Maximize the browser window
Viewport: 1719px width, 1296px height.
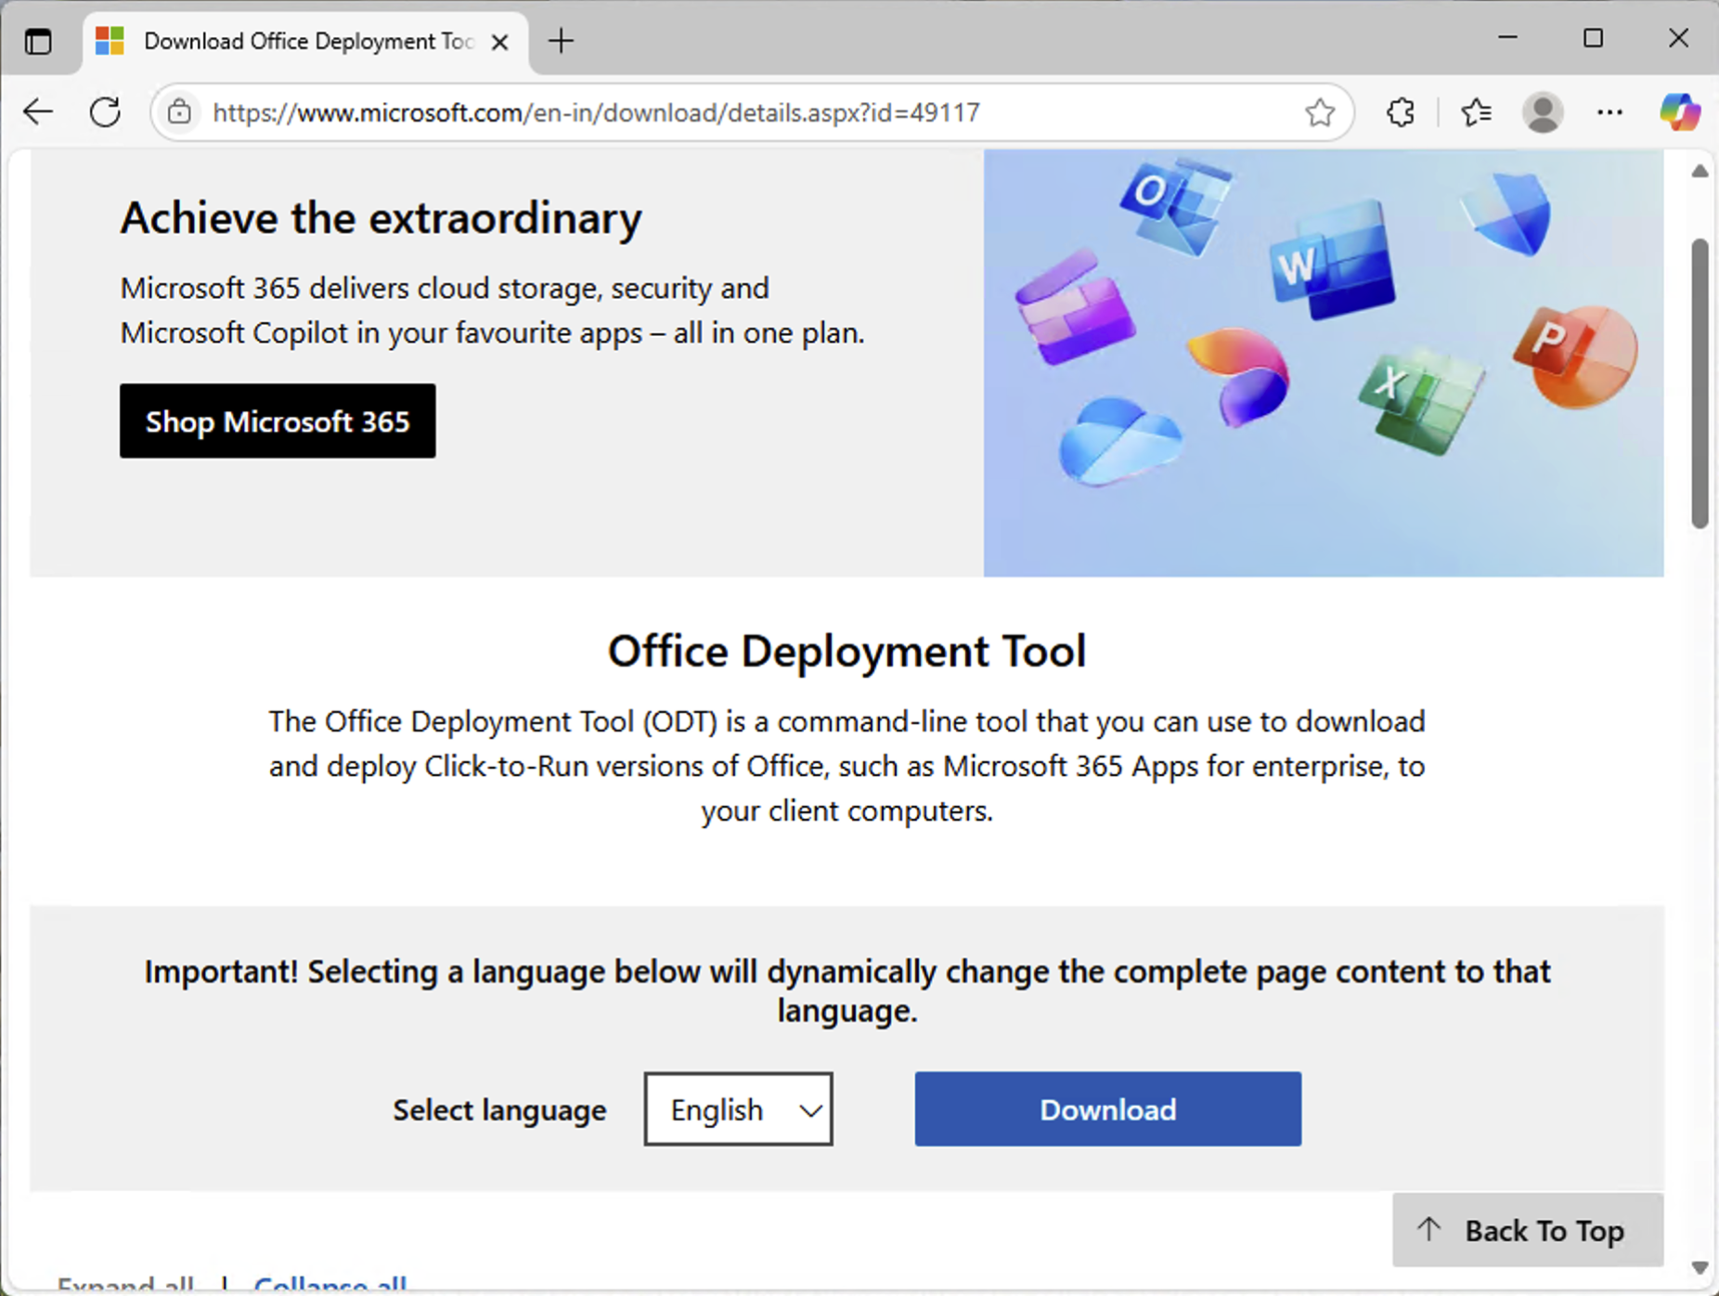pos(1593,38)
